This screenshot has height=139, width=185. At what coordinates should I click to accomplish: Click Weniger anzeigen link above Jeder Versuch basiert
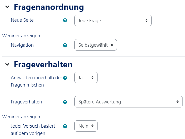click(23, 117)
